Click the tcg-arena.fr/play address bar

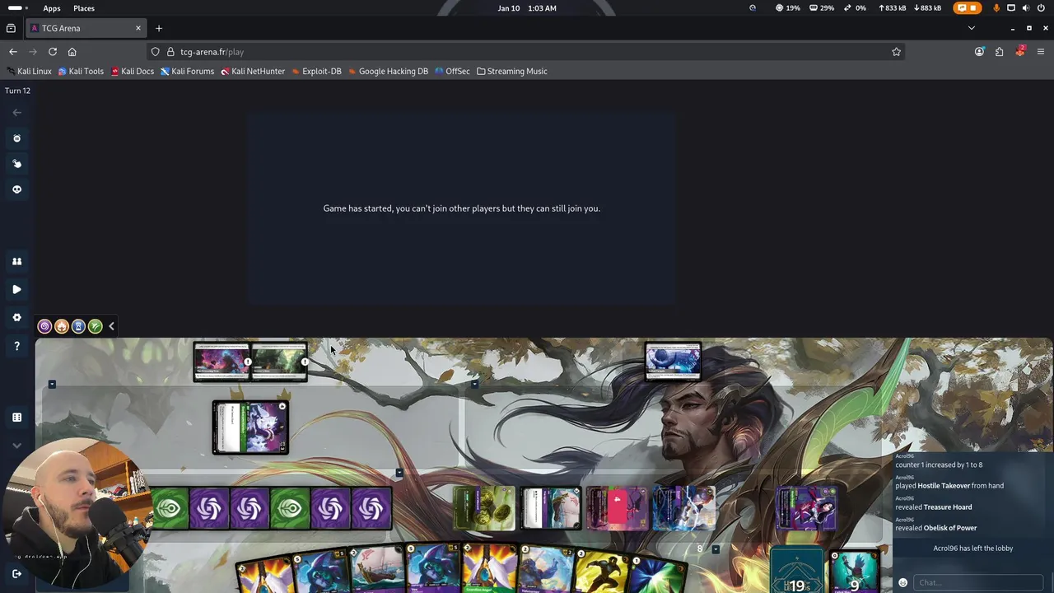point(527,52)
